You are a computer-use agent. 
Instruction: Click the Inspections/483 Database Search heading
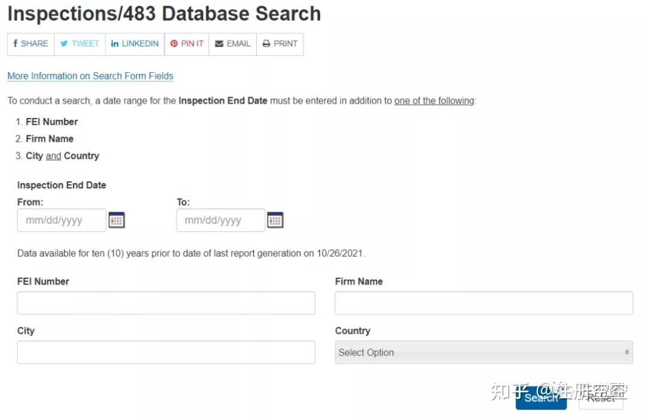click(164, 14)
